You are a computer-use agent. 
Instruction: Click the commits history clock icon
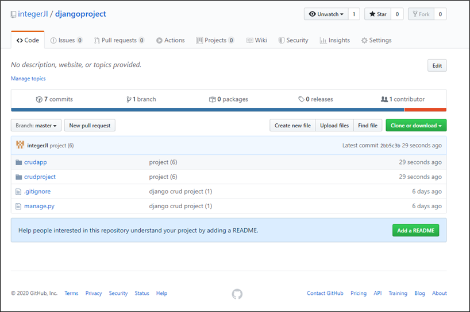tap(39, 99)
